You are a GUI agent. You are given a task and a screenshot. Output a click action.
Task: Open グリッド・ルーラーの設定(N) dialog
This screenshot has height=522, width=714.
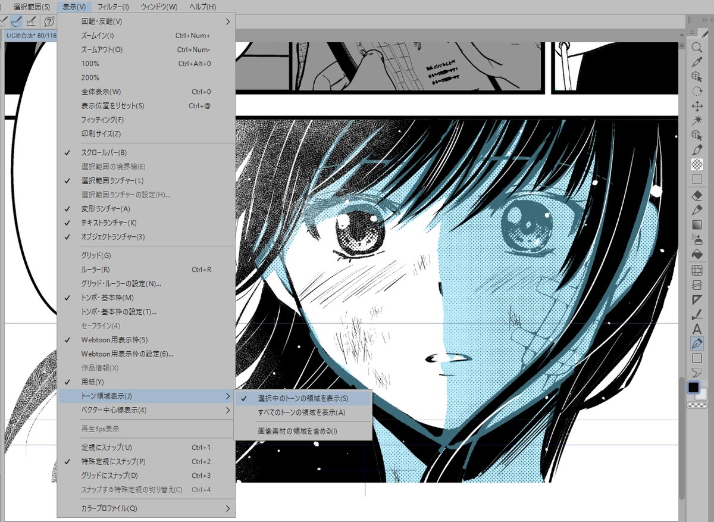(146, 283)
